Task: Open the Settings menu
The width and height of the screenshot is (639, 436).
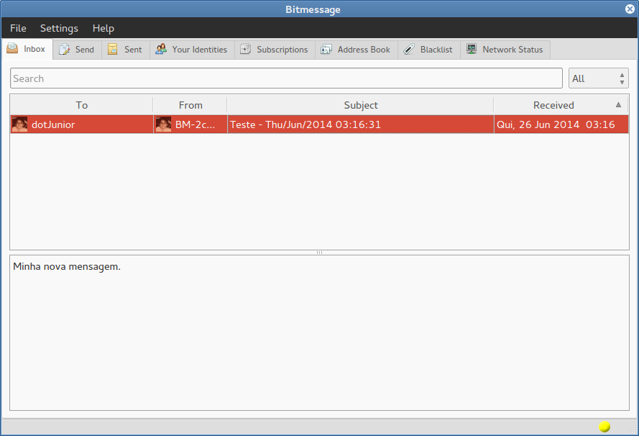Action: (x=59, y=28)
